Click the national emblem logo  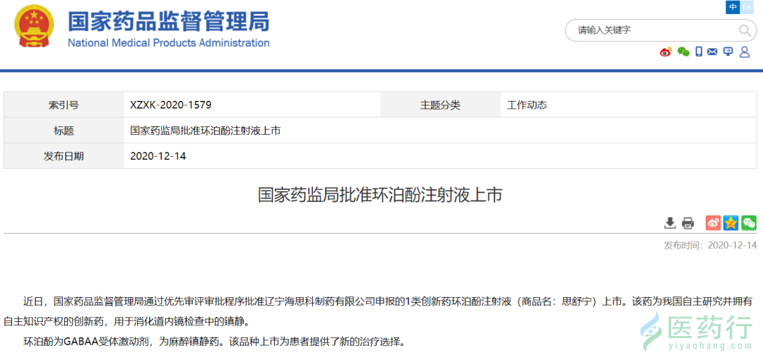point(34,26)
